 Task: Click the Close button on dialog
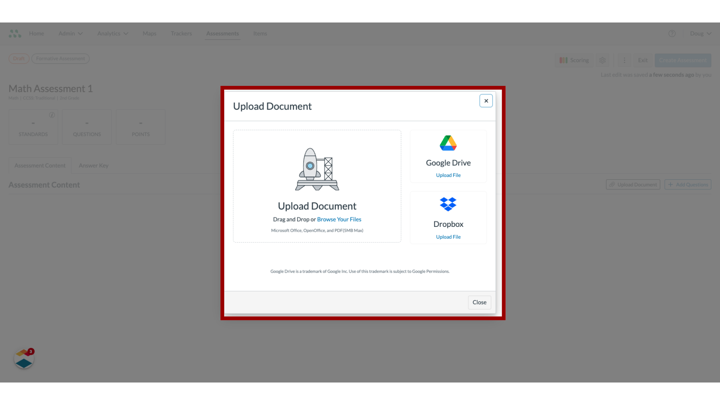479,301
